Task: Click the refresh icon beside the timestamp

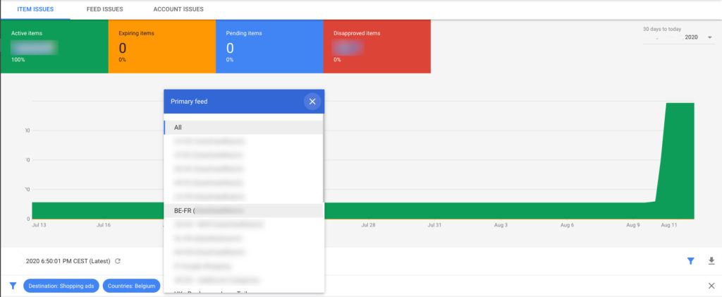Action: (118, 261)
